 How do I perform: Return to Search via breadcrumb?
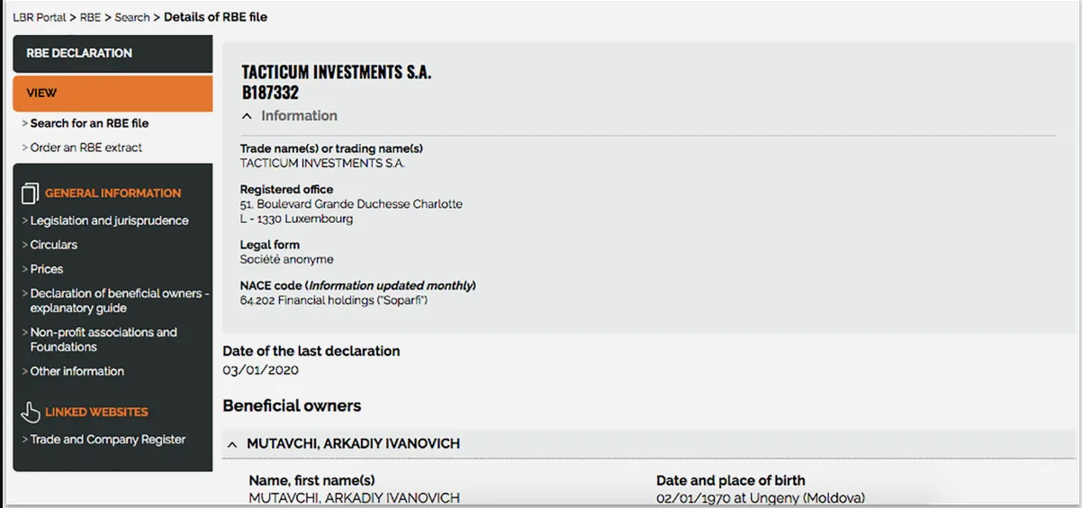coord(132,17)
